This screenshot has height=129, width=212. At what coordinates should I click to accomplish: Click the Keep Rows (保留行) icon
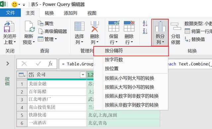click(x=114, y=26)
